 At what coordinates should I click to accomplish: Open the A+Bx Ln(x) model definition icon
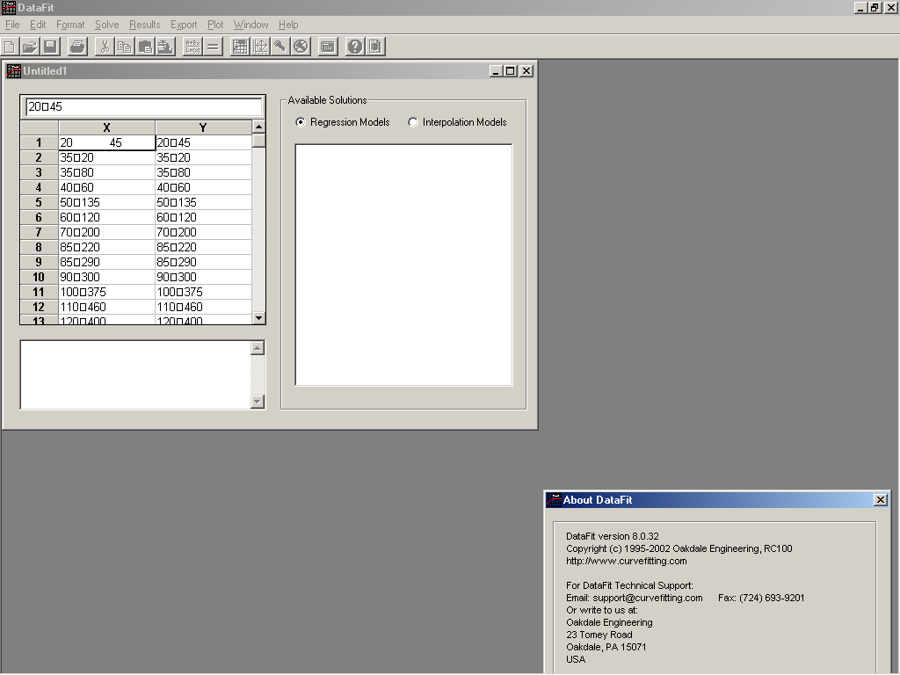coord(192,47)
